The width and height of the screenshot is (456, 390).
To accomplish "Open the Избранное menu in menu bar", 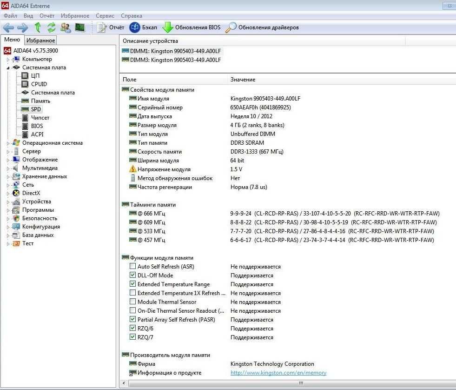I will [x=75, y=16].
